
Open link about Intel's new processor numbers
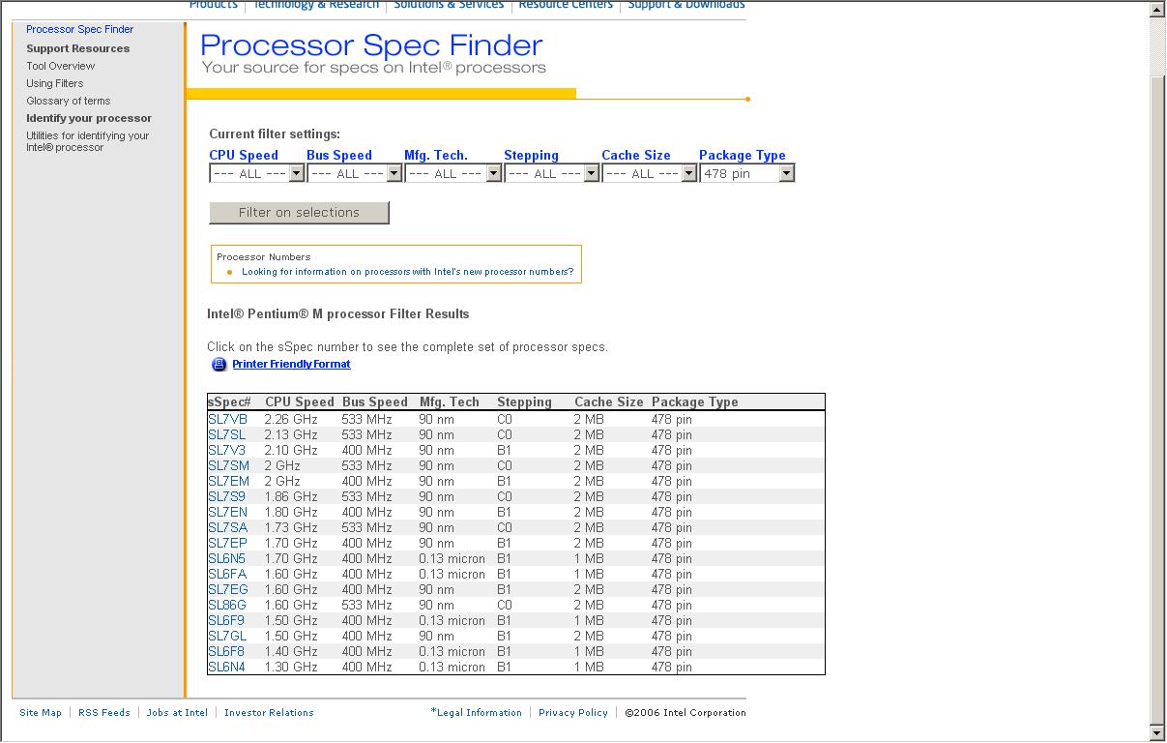point(407,272)
